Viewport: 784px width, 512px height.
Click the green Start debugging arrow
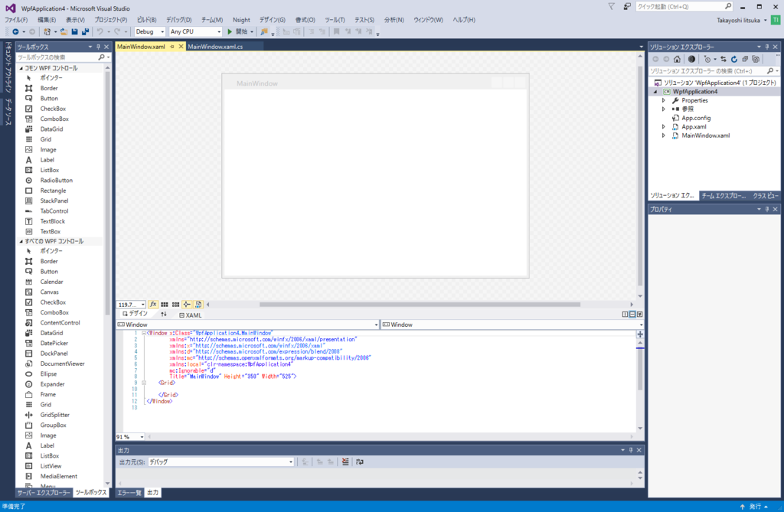(x=230, y=31)
